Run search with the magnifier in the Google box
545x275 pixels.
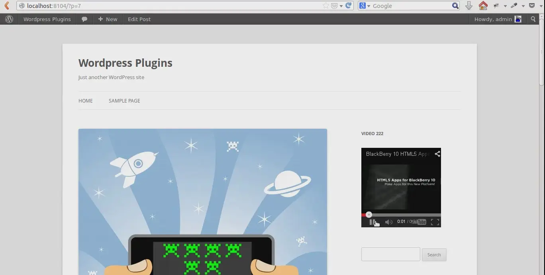coord(455,6)
